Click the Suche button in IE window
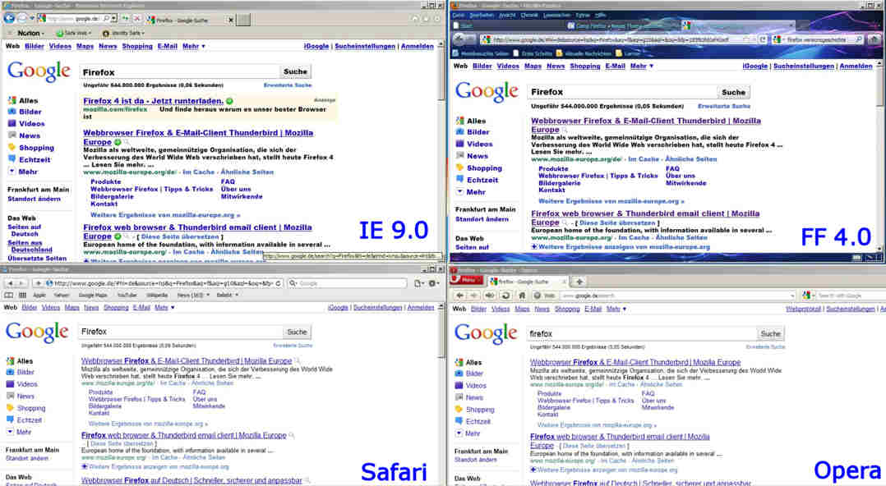The image size is (886, 486). pos(296,71)
